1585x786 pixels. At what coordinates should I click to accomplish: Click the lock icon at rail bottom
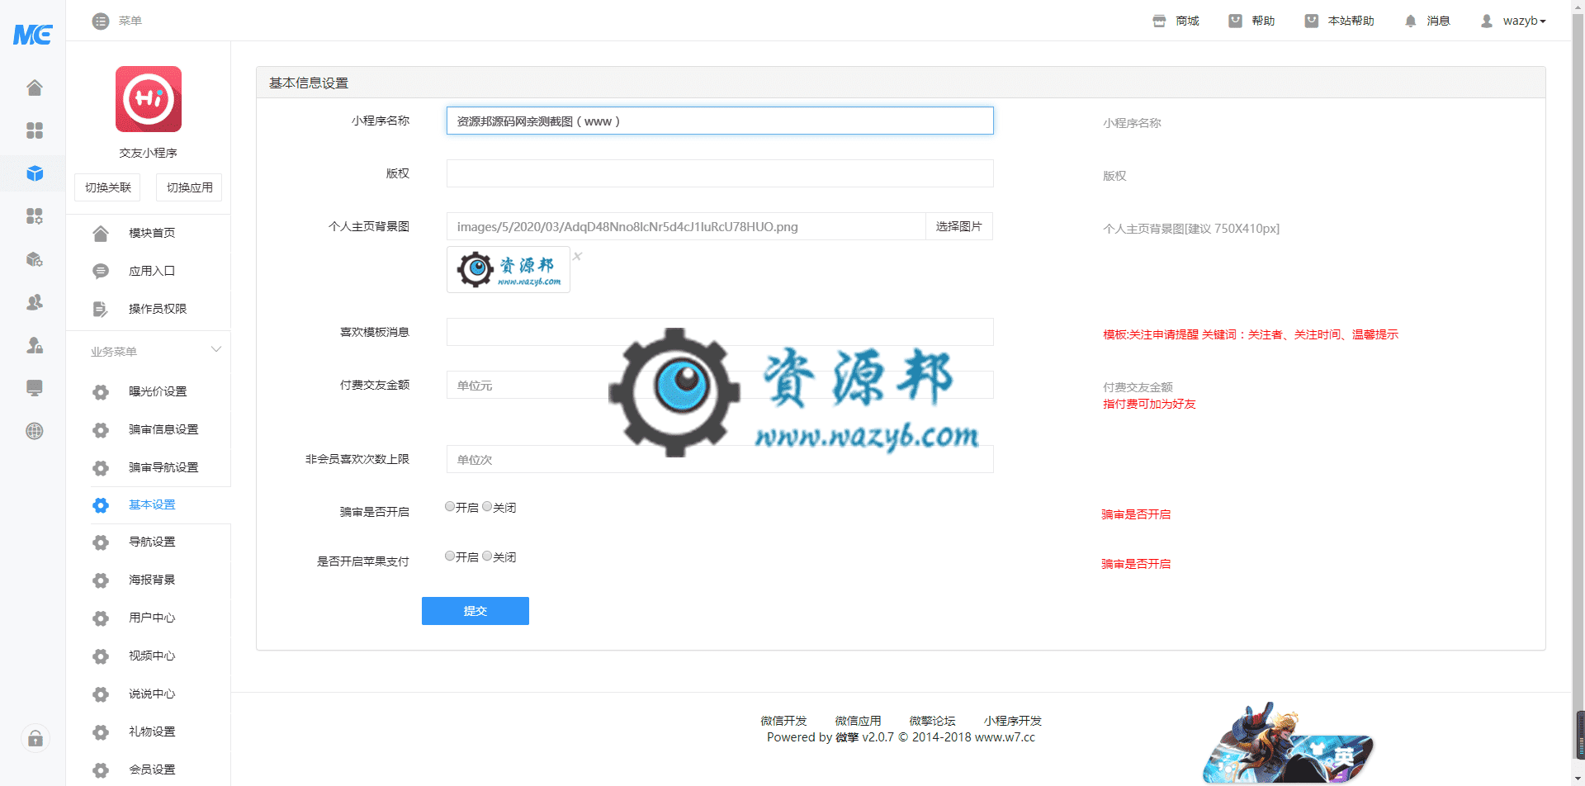click(35, 738)
